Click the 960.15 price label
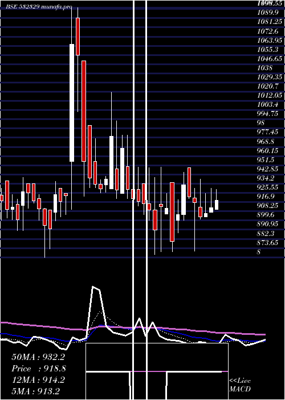Image resolution: width=285 pixels, height=400 pixels. (x=268, y=150)
